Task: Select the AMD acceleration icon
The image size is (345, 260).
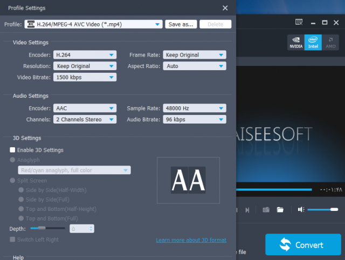Action: (x=330, y=43)
